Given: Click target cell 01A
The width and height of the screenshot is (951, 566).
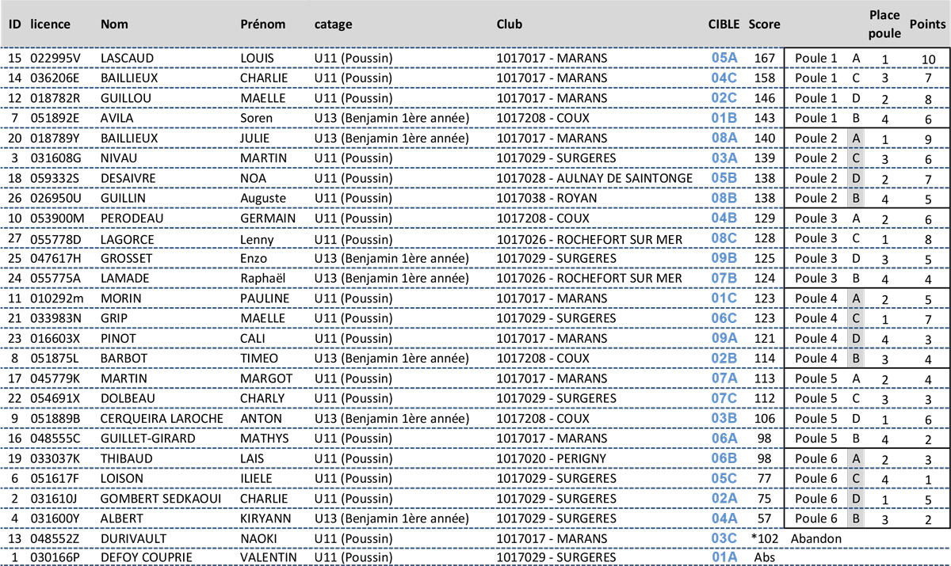Looking at the screenshot, I should point(724,557).
